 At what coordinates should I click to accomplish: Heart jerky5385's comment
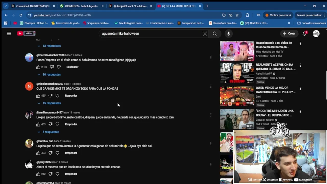[x=57, y=174]
